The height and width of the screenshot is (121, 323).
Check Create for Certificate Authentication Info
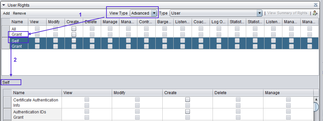coord(188,100)
